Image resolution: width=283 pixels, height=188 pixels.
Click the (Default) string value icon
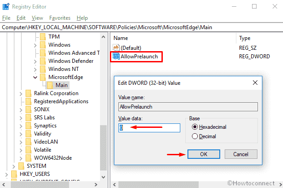pos(116,48)
